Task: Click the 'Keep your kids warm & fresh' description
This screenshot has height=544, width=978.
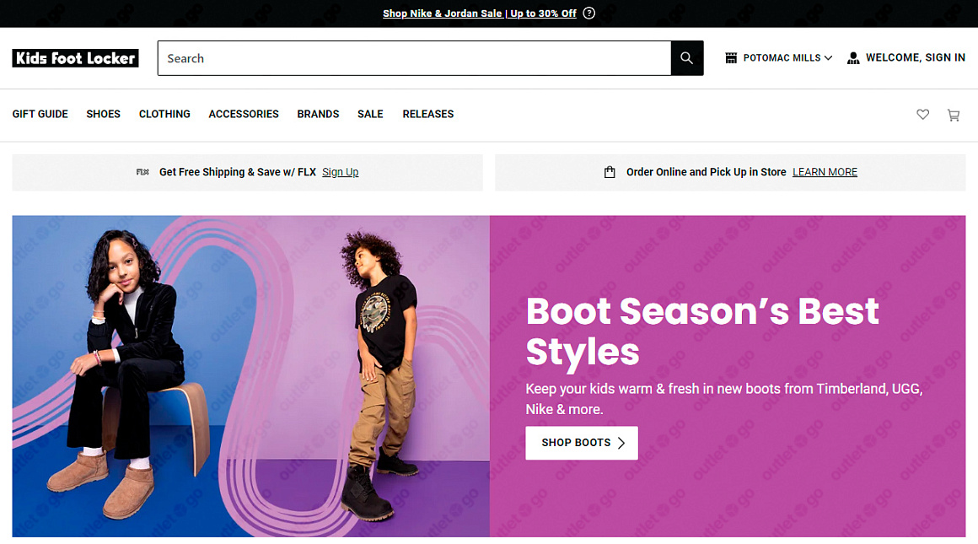Action: click(724, 399)
